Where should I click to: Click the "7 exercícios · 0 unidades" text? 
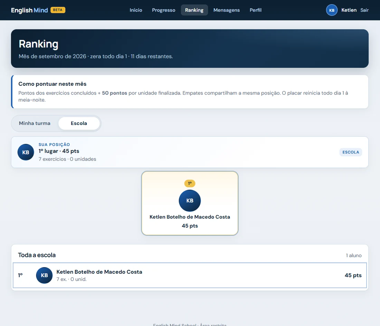click(67, 159)
